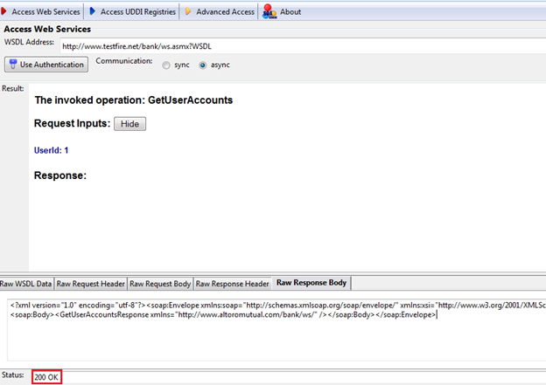The image size is (546, 385).
Task: Click the Status field showing 200 OK
Action: 47,376
